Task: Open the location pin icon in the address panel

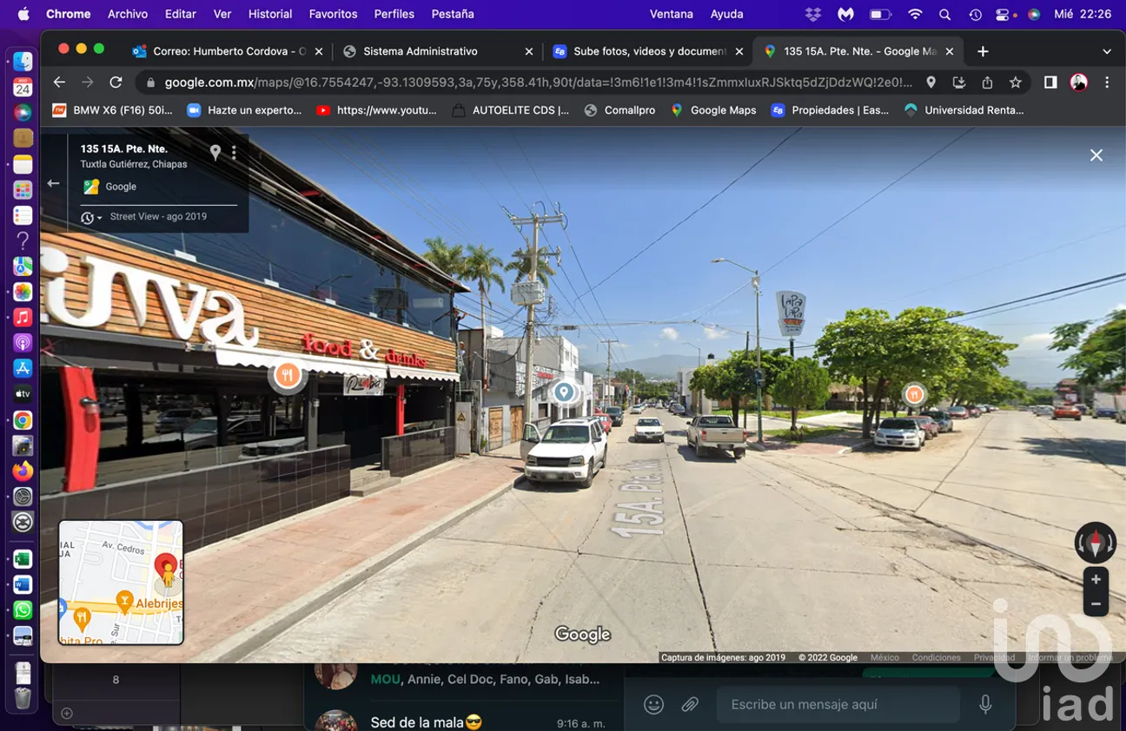Action: point(215,153)
